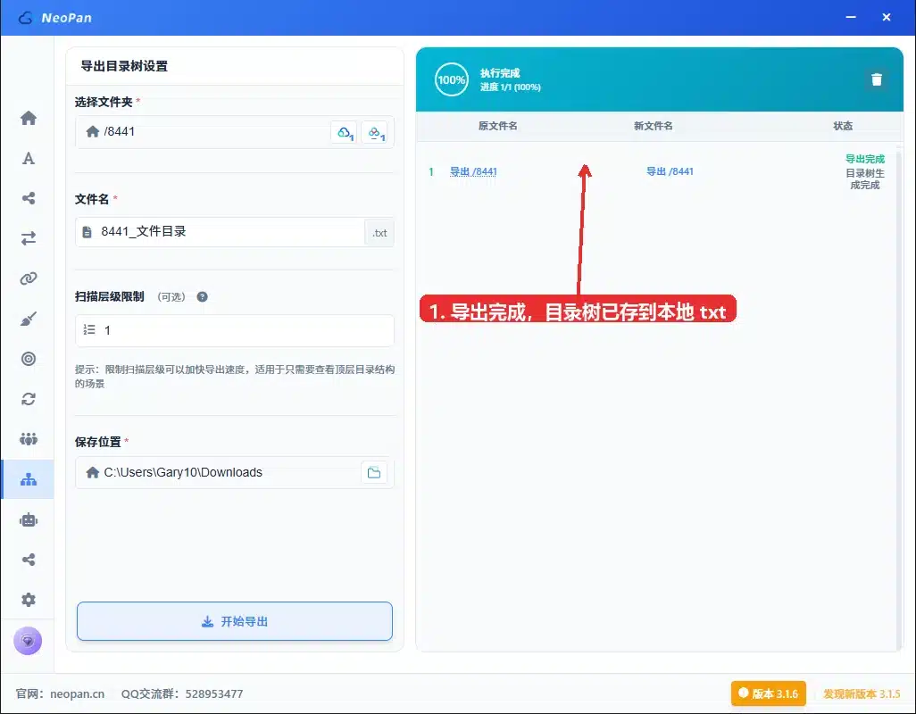Click the 执行完成 heading
The image size is (916, 714).
coord(500,73)
